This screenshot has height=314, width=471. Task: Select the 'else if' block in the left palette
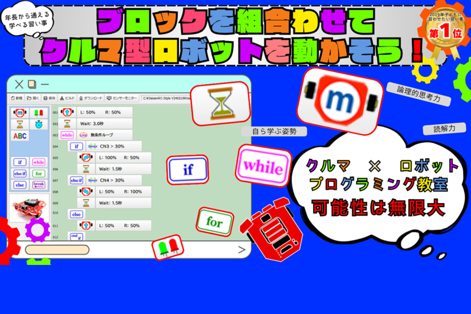20,174
